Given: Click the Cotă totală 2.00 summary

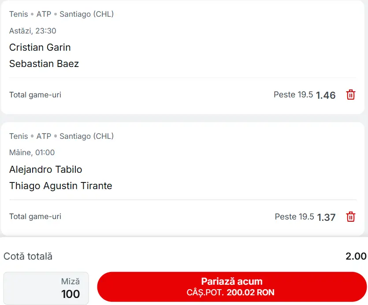Looking at the screenshot, I should tap(184, 256).
